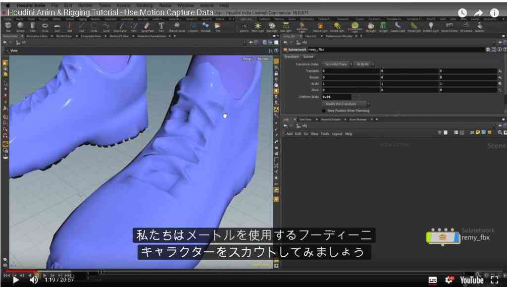507x287 pixels.
Task: Click the Scale X value field
Action: coord(351,83)
